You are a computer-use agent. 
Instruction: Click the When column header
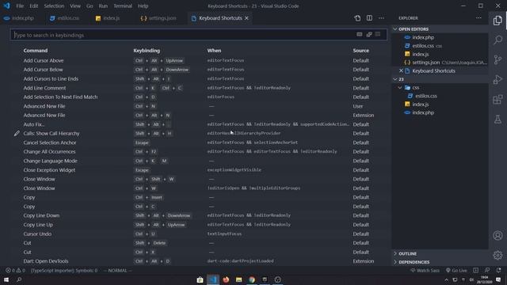click(x=214, y=51)
